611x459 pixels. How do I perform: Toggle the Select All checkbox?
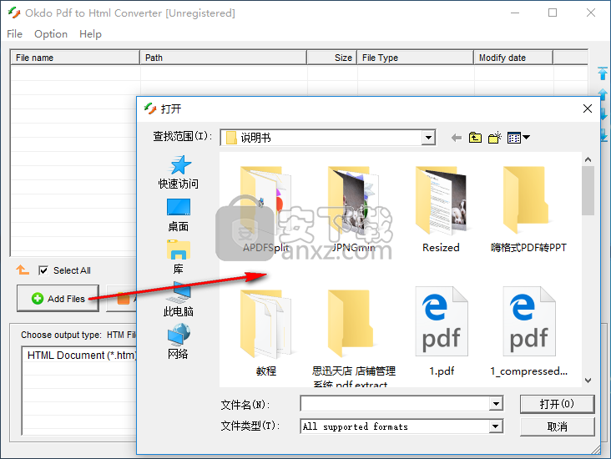[x=43, y=270]
